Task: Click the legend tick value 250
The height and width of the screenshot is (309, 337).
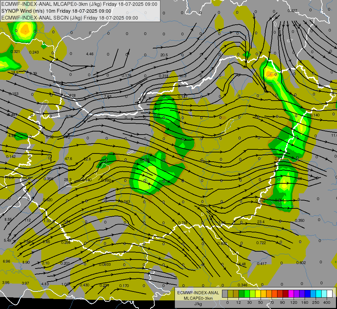Action: pos(316,302)
